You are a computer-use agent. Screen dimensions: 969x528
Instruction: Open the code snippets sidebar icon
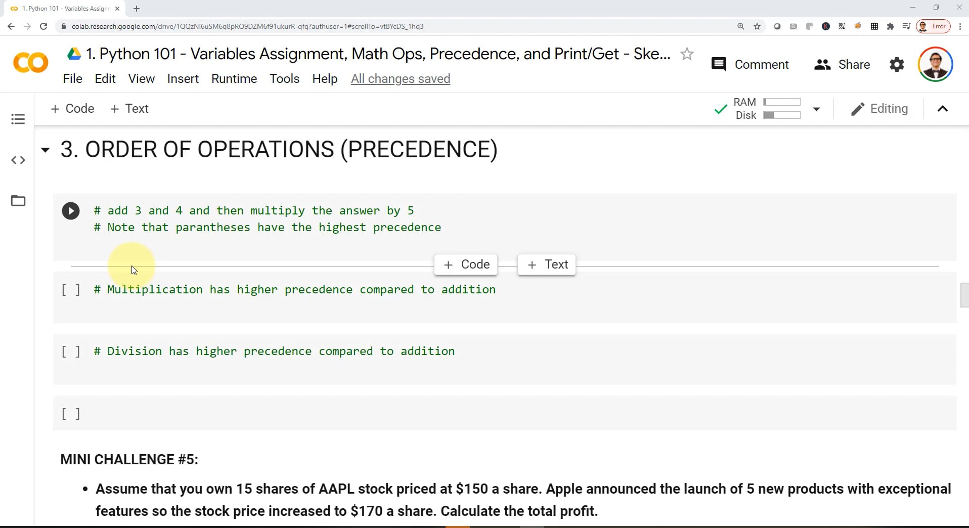[x=18, y=160]
